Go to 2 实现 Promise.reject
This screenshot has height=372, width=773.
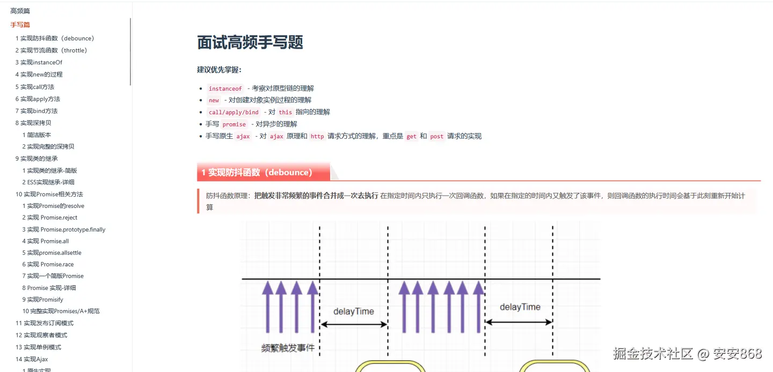click(x=50, y=218)
